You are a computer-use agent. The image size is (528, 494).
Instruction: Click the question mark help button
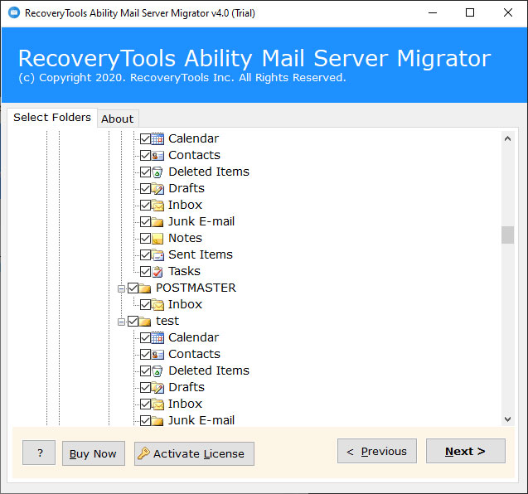tap(39, 453)
